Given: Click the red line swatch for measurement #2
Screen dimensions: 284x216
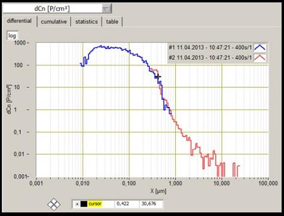Looking at the screenshot, I should click(259, 57).
